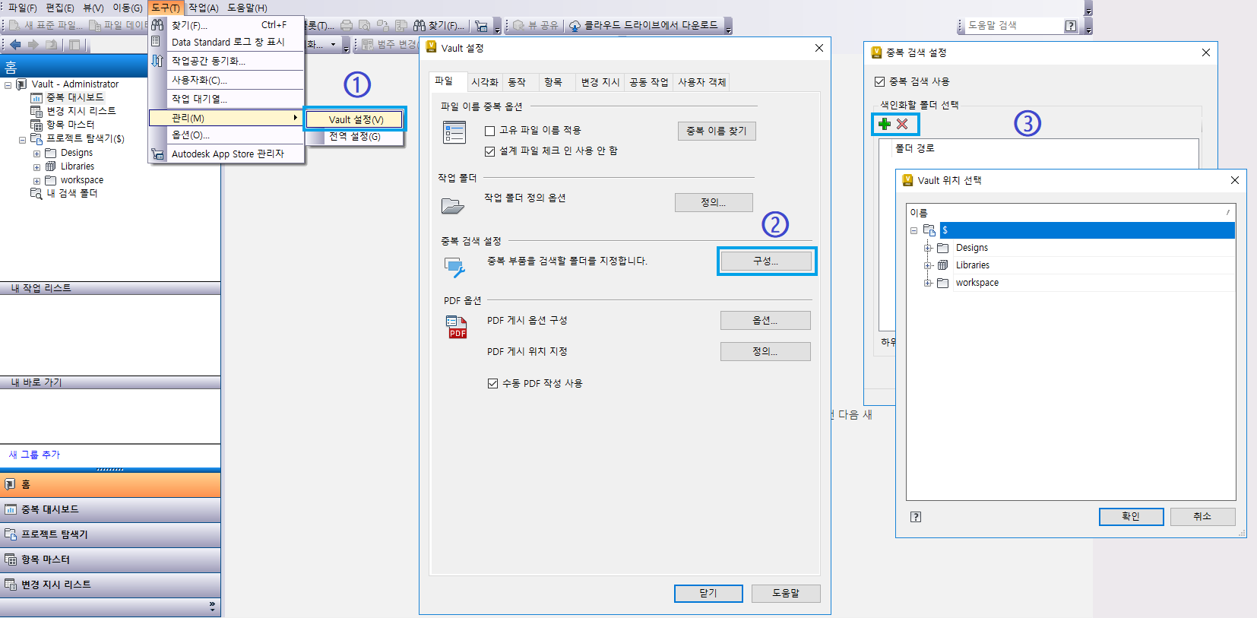1257x618 pixels.
Task: Click 취소 in the Vault 위치 선택 dialog
Action: pos(1202,517)
